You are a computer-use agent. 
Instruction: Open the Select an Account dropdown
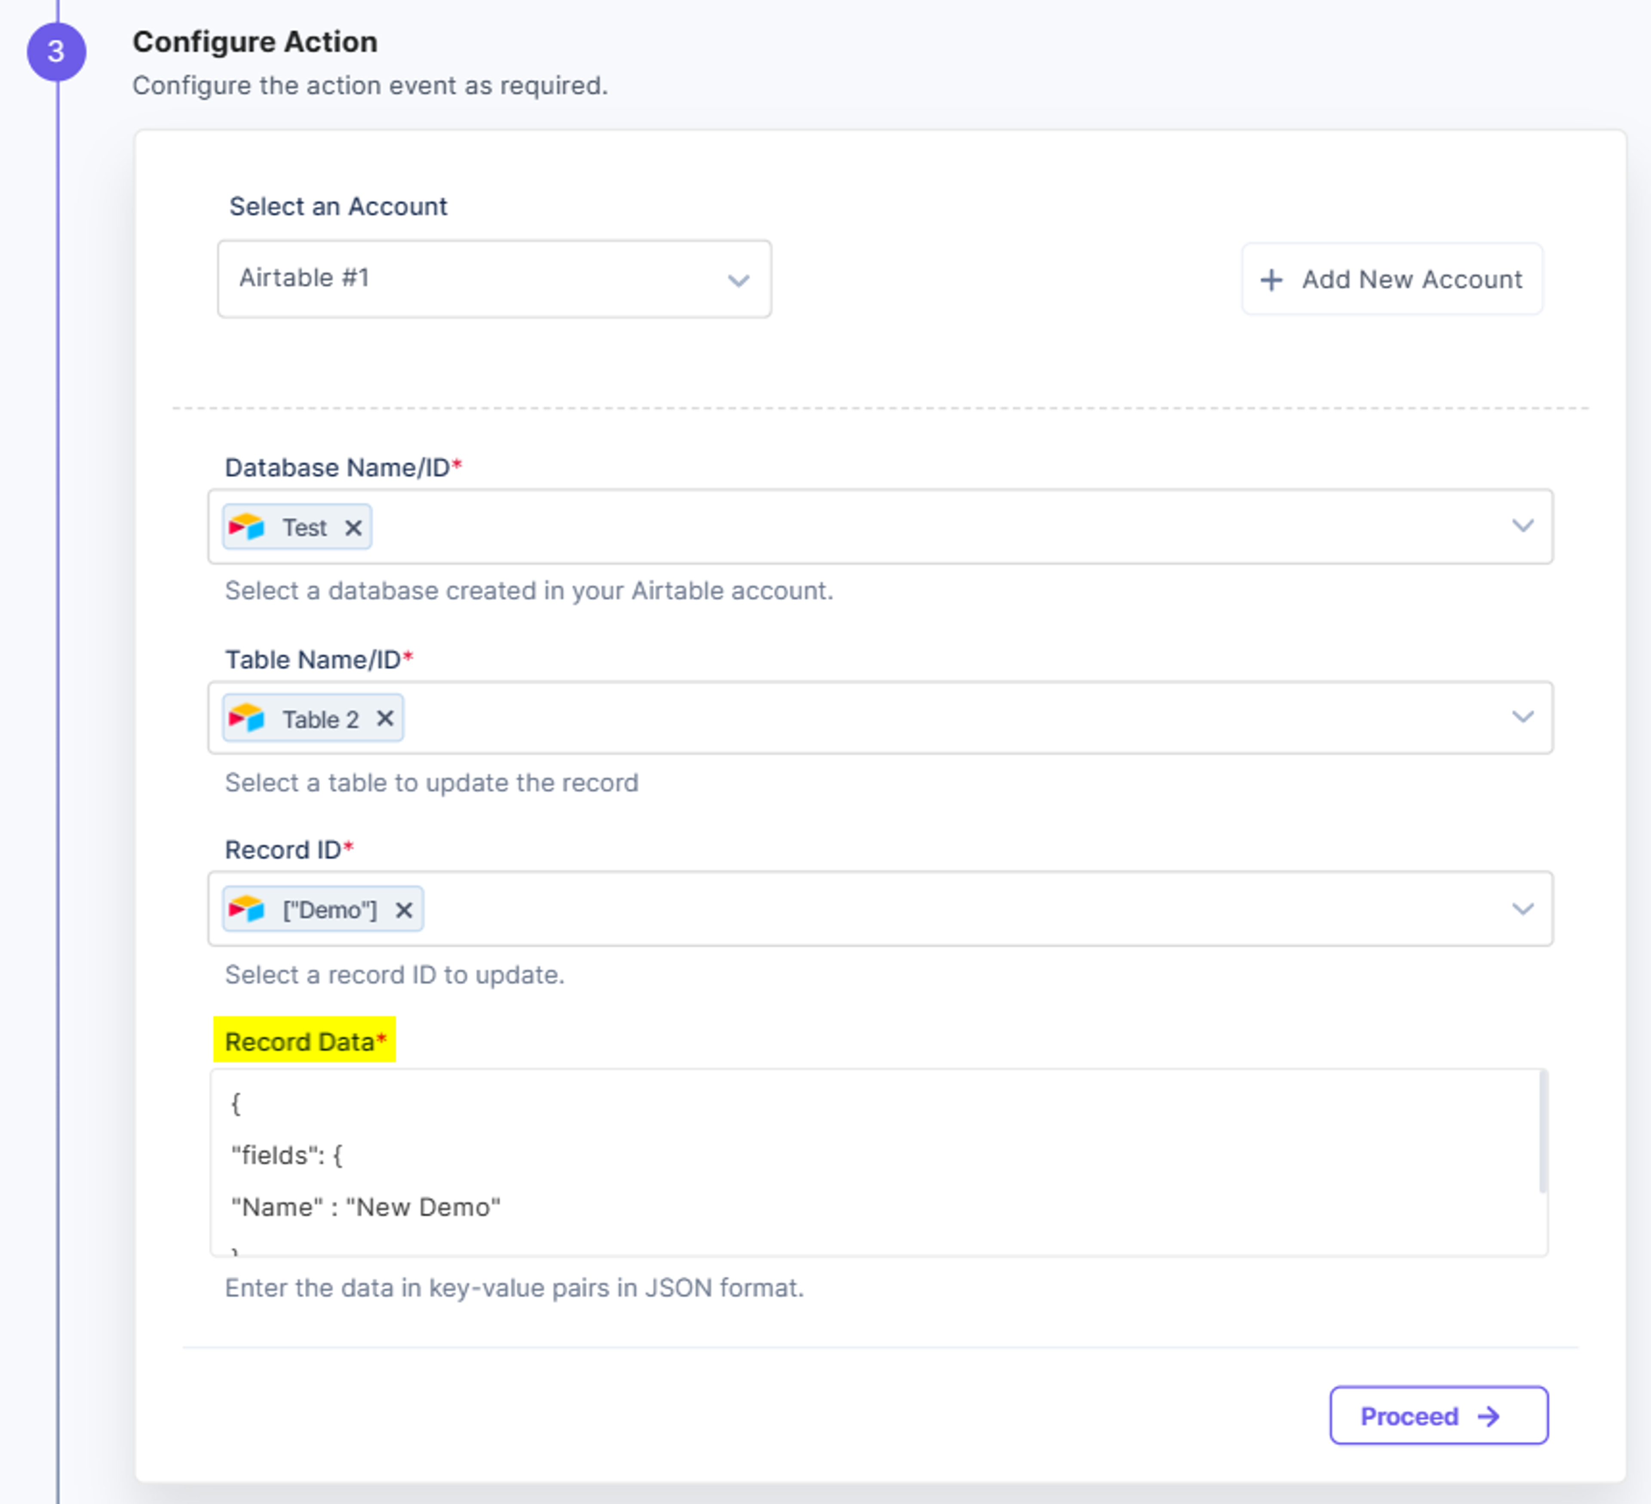pos(494,279)
